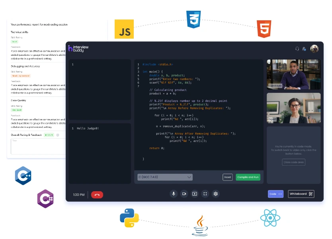Click the red end call button
332x239 pixels.
97,195
